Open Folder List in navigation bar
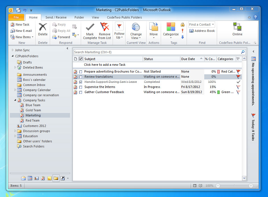Viewport: 268px width, 197px height. point(56,178)
